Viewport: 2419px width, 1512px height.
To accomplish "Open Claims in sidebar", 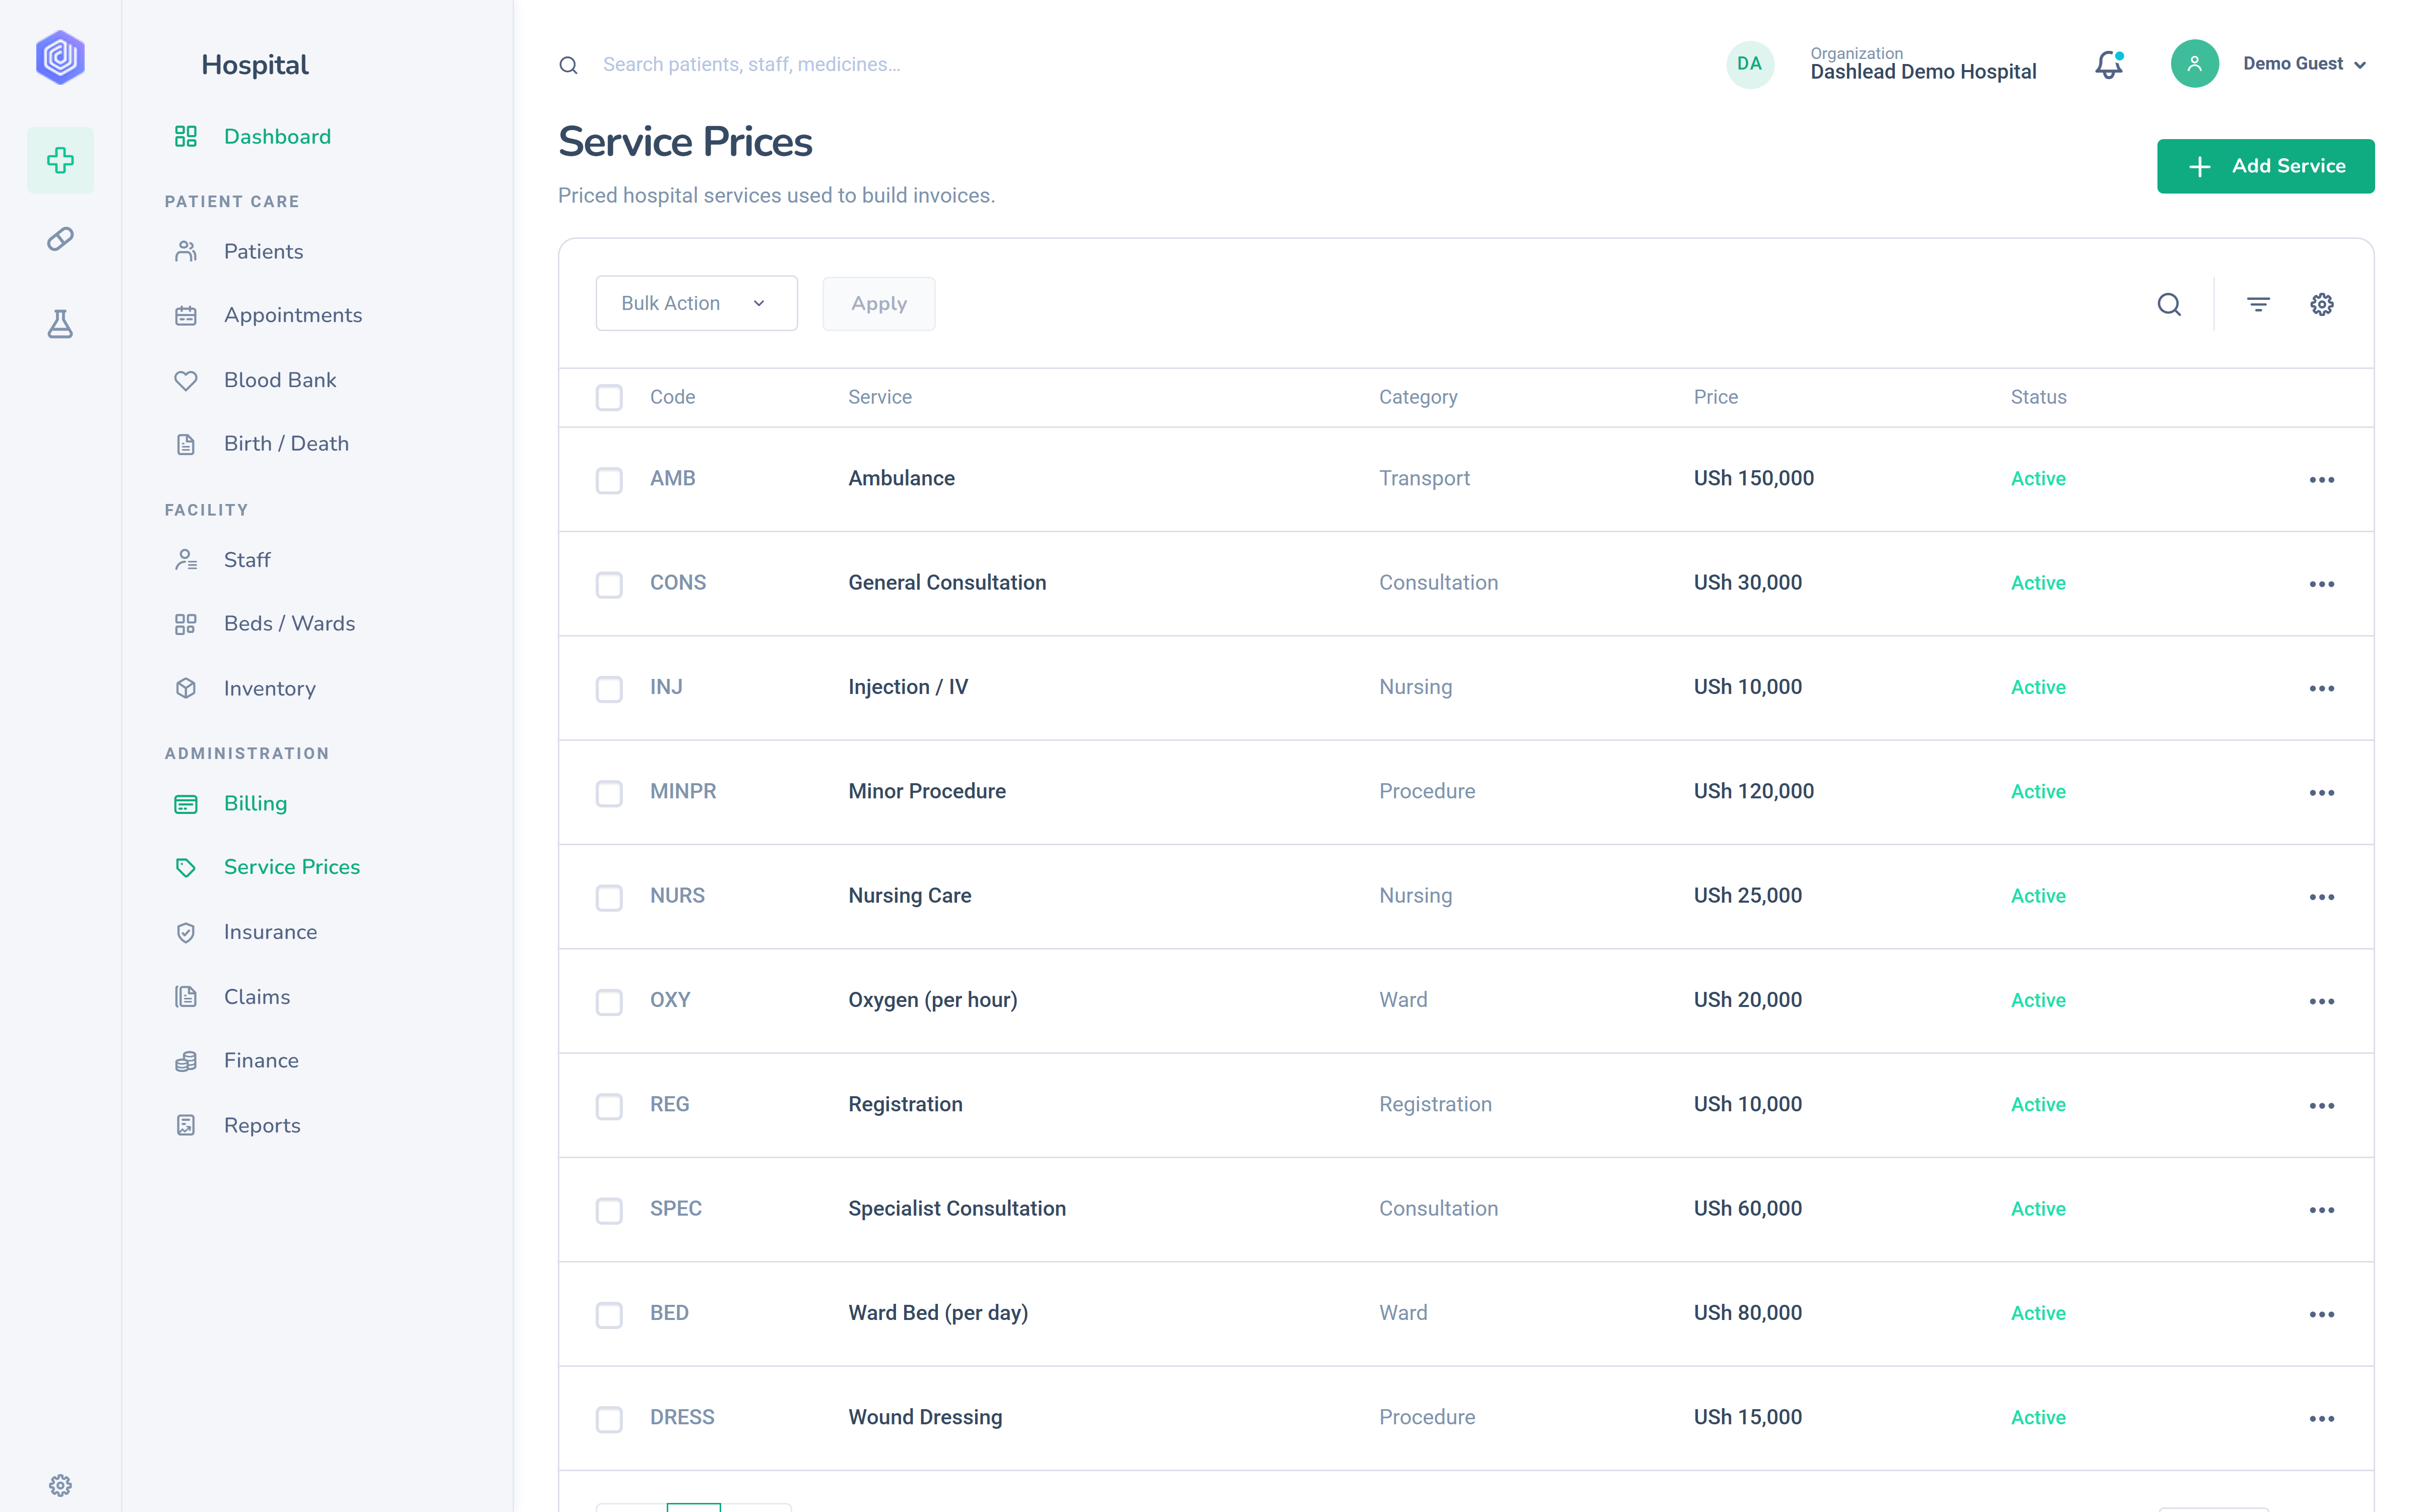I will point(257,997).
